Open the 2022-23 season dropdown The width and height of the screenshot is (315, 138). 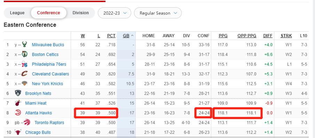point(115,13)
